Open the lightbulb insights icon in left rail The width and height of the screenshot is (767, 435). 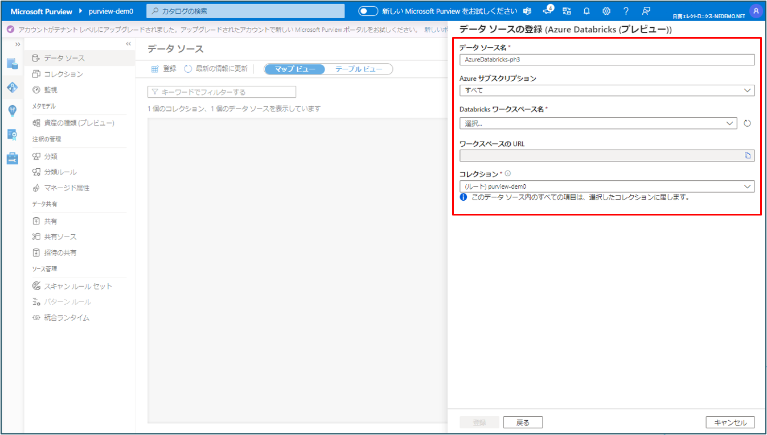tap(13, 111)
